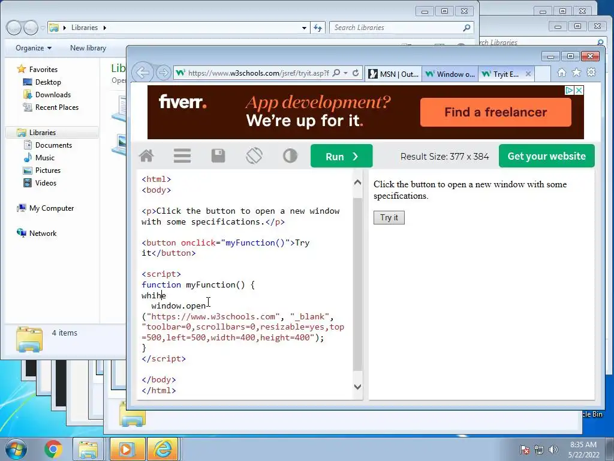Screen dimensions: 614x461
Task: Toggle dark mode contrast icon
Action: 290,156
